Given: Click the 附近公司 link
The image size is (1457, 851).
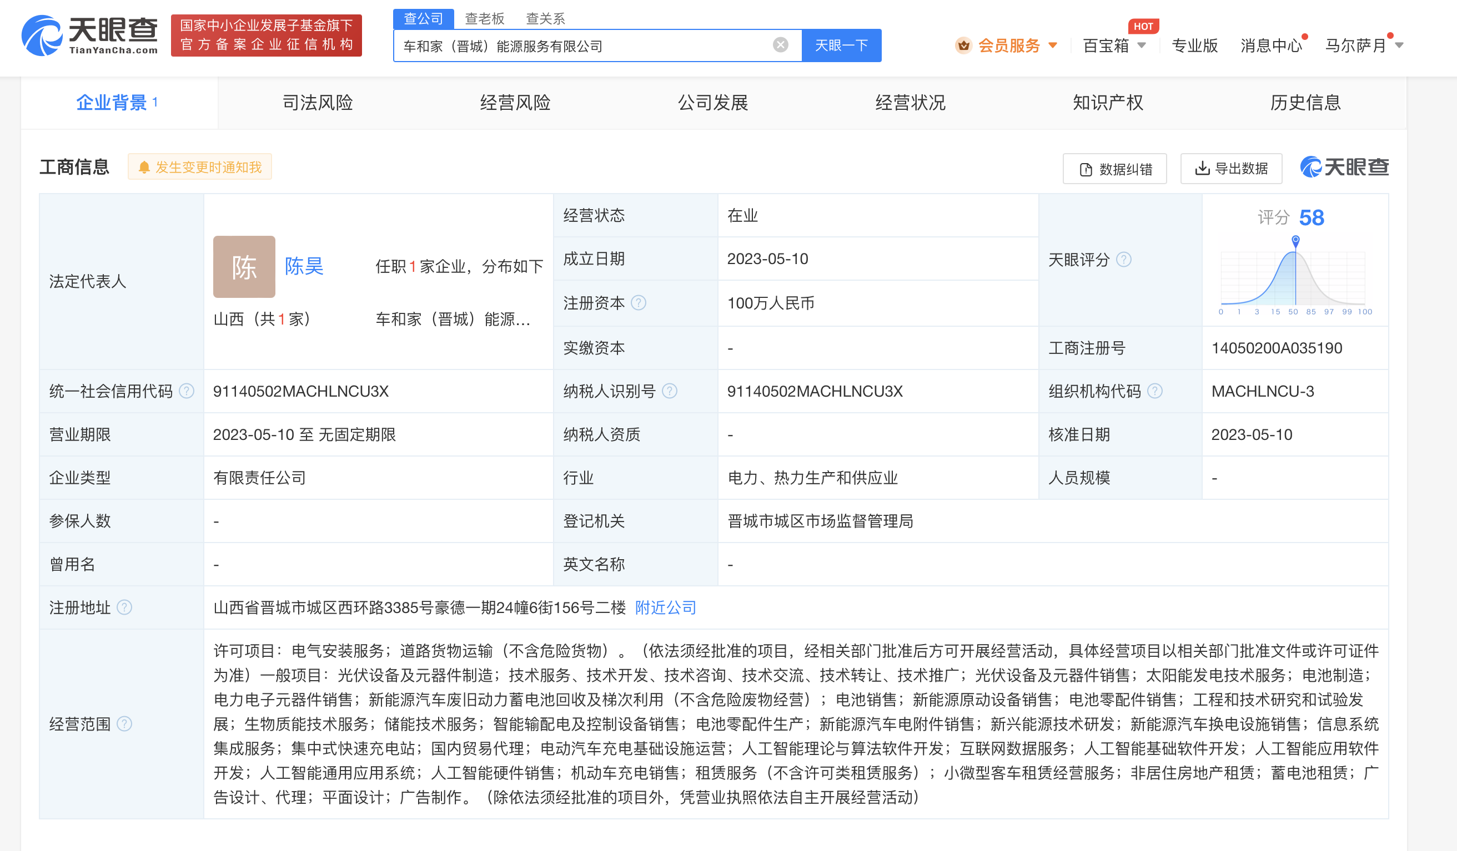Looking at the screenshot, I should coord(666,607).
